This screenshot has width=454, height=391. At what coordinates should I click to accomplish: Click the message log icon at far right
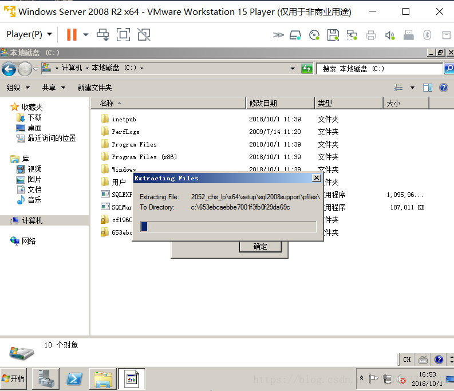tap(446, 35)
